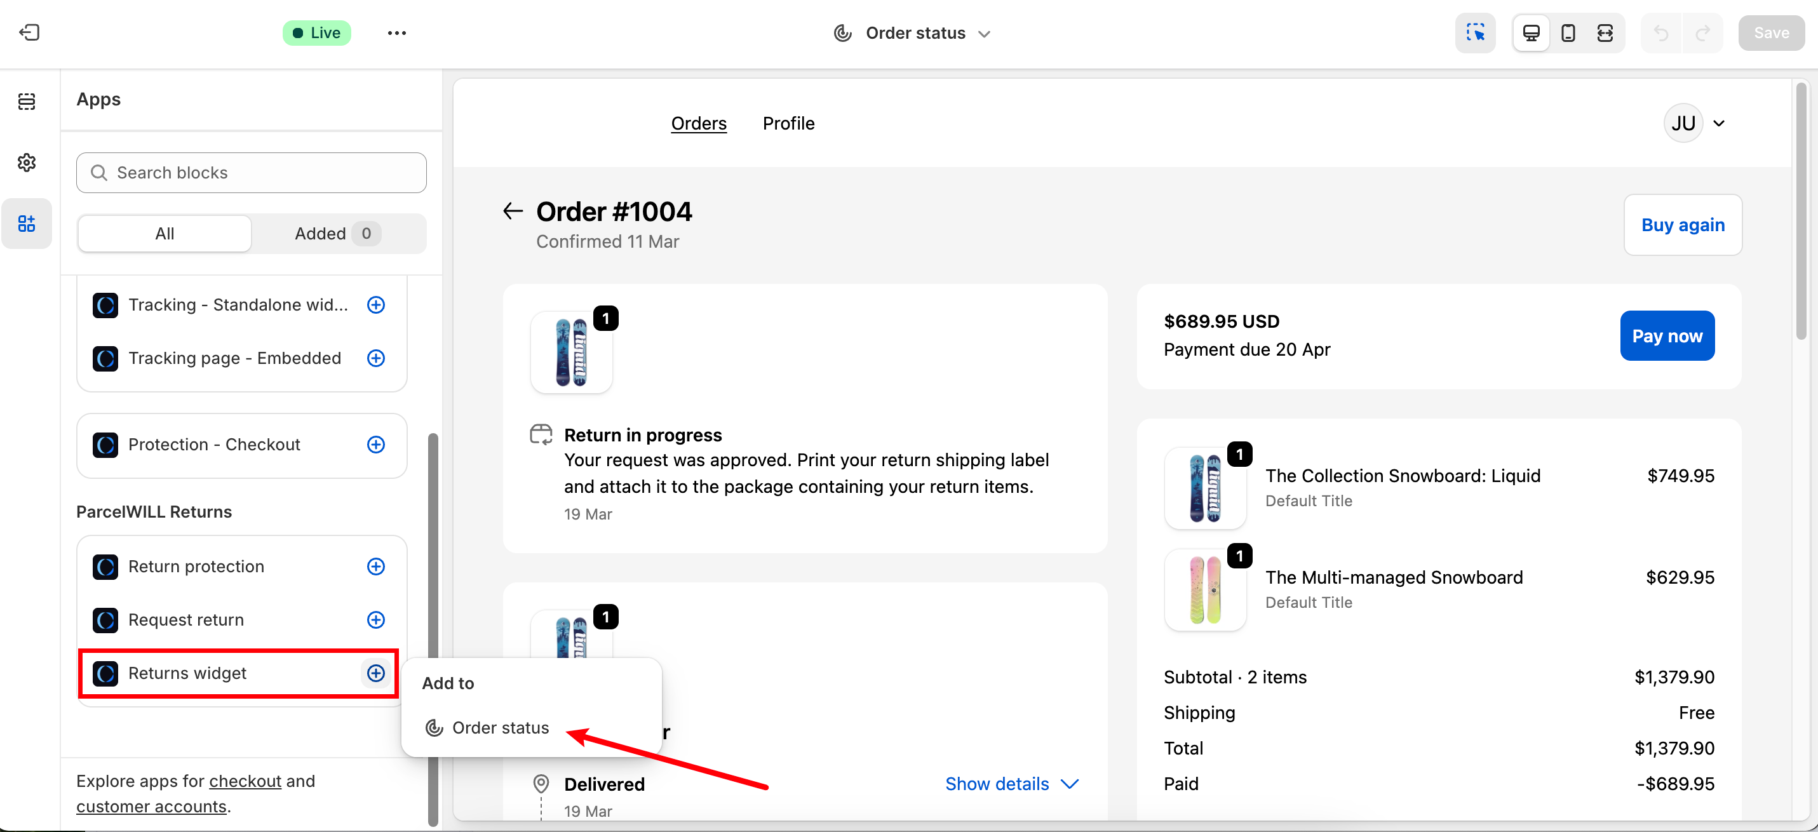The width and height of the screenshot is (1818, 832).
Task: Add the Tracking page - Embedded block
Action: point(375,358)
